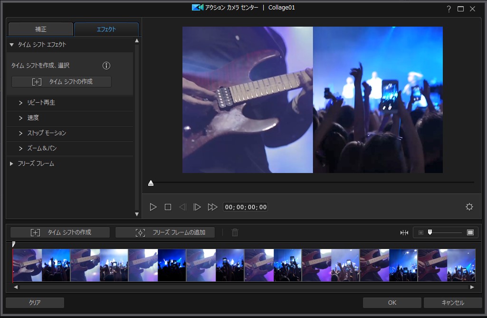
Task: Click the fit-timeline-to-view icon
Action: point(404,232)
